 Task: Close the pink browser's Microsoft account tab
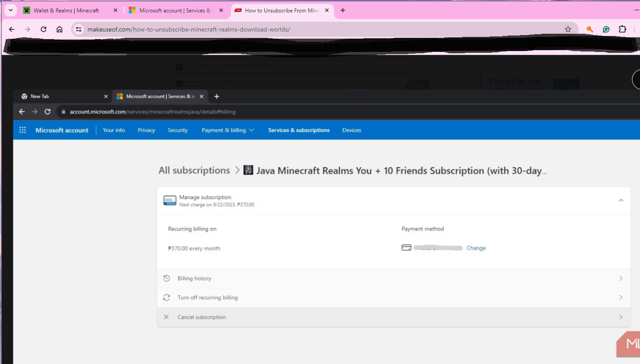221,10
